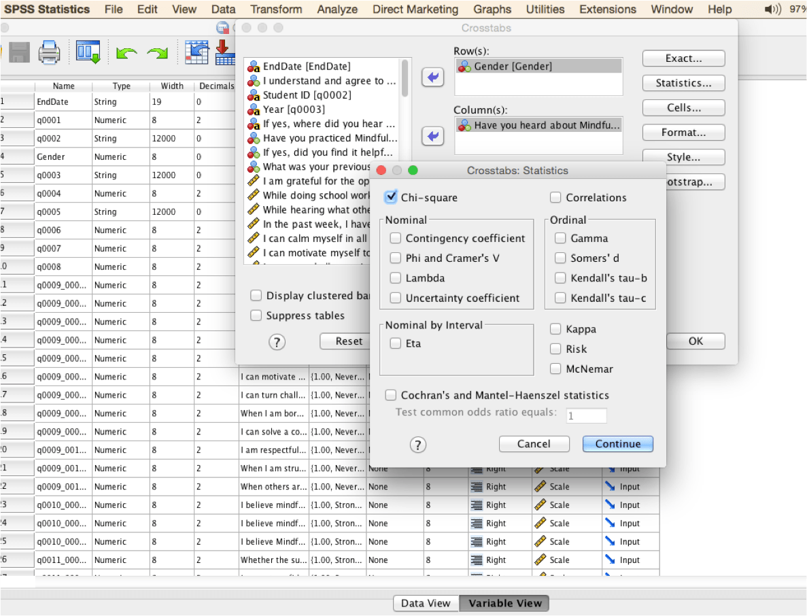
Task: Check Suppress tables
Action: tap(256, 315)
